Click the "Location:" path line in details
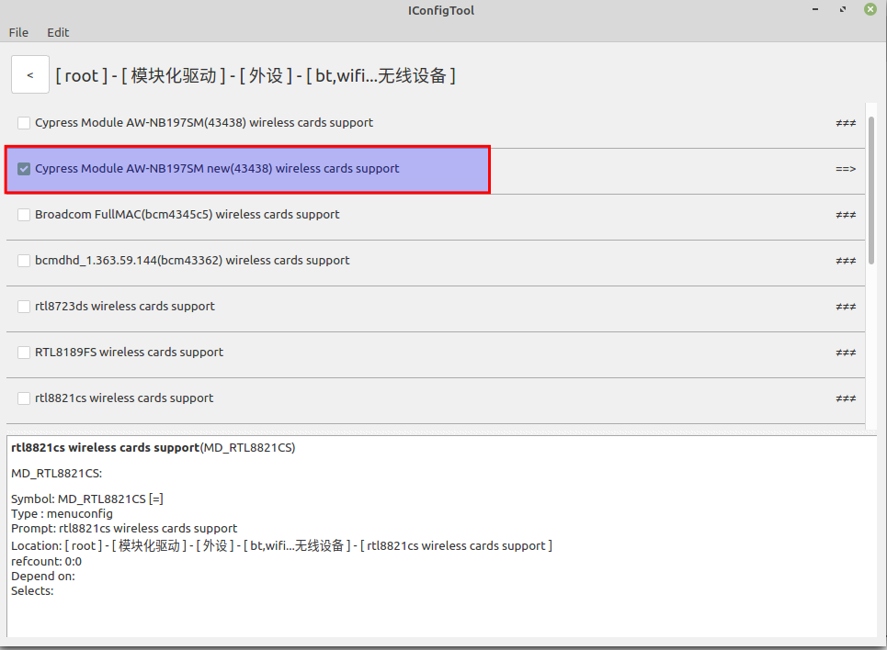This screenshot has width=887, height=650. click(x=281, y=545)
